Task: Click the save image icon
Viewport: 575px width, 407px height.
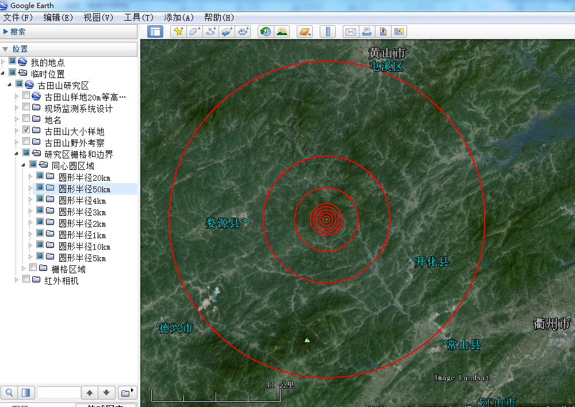Action: coord(383,32)
